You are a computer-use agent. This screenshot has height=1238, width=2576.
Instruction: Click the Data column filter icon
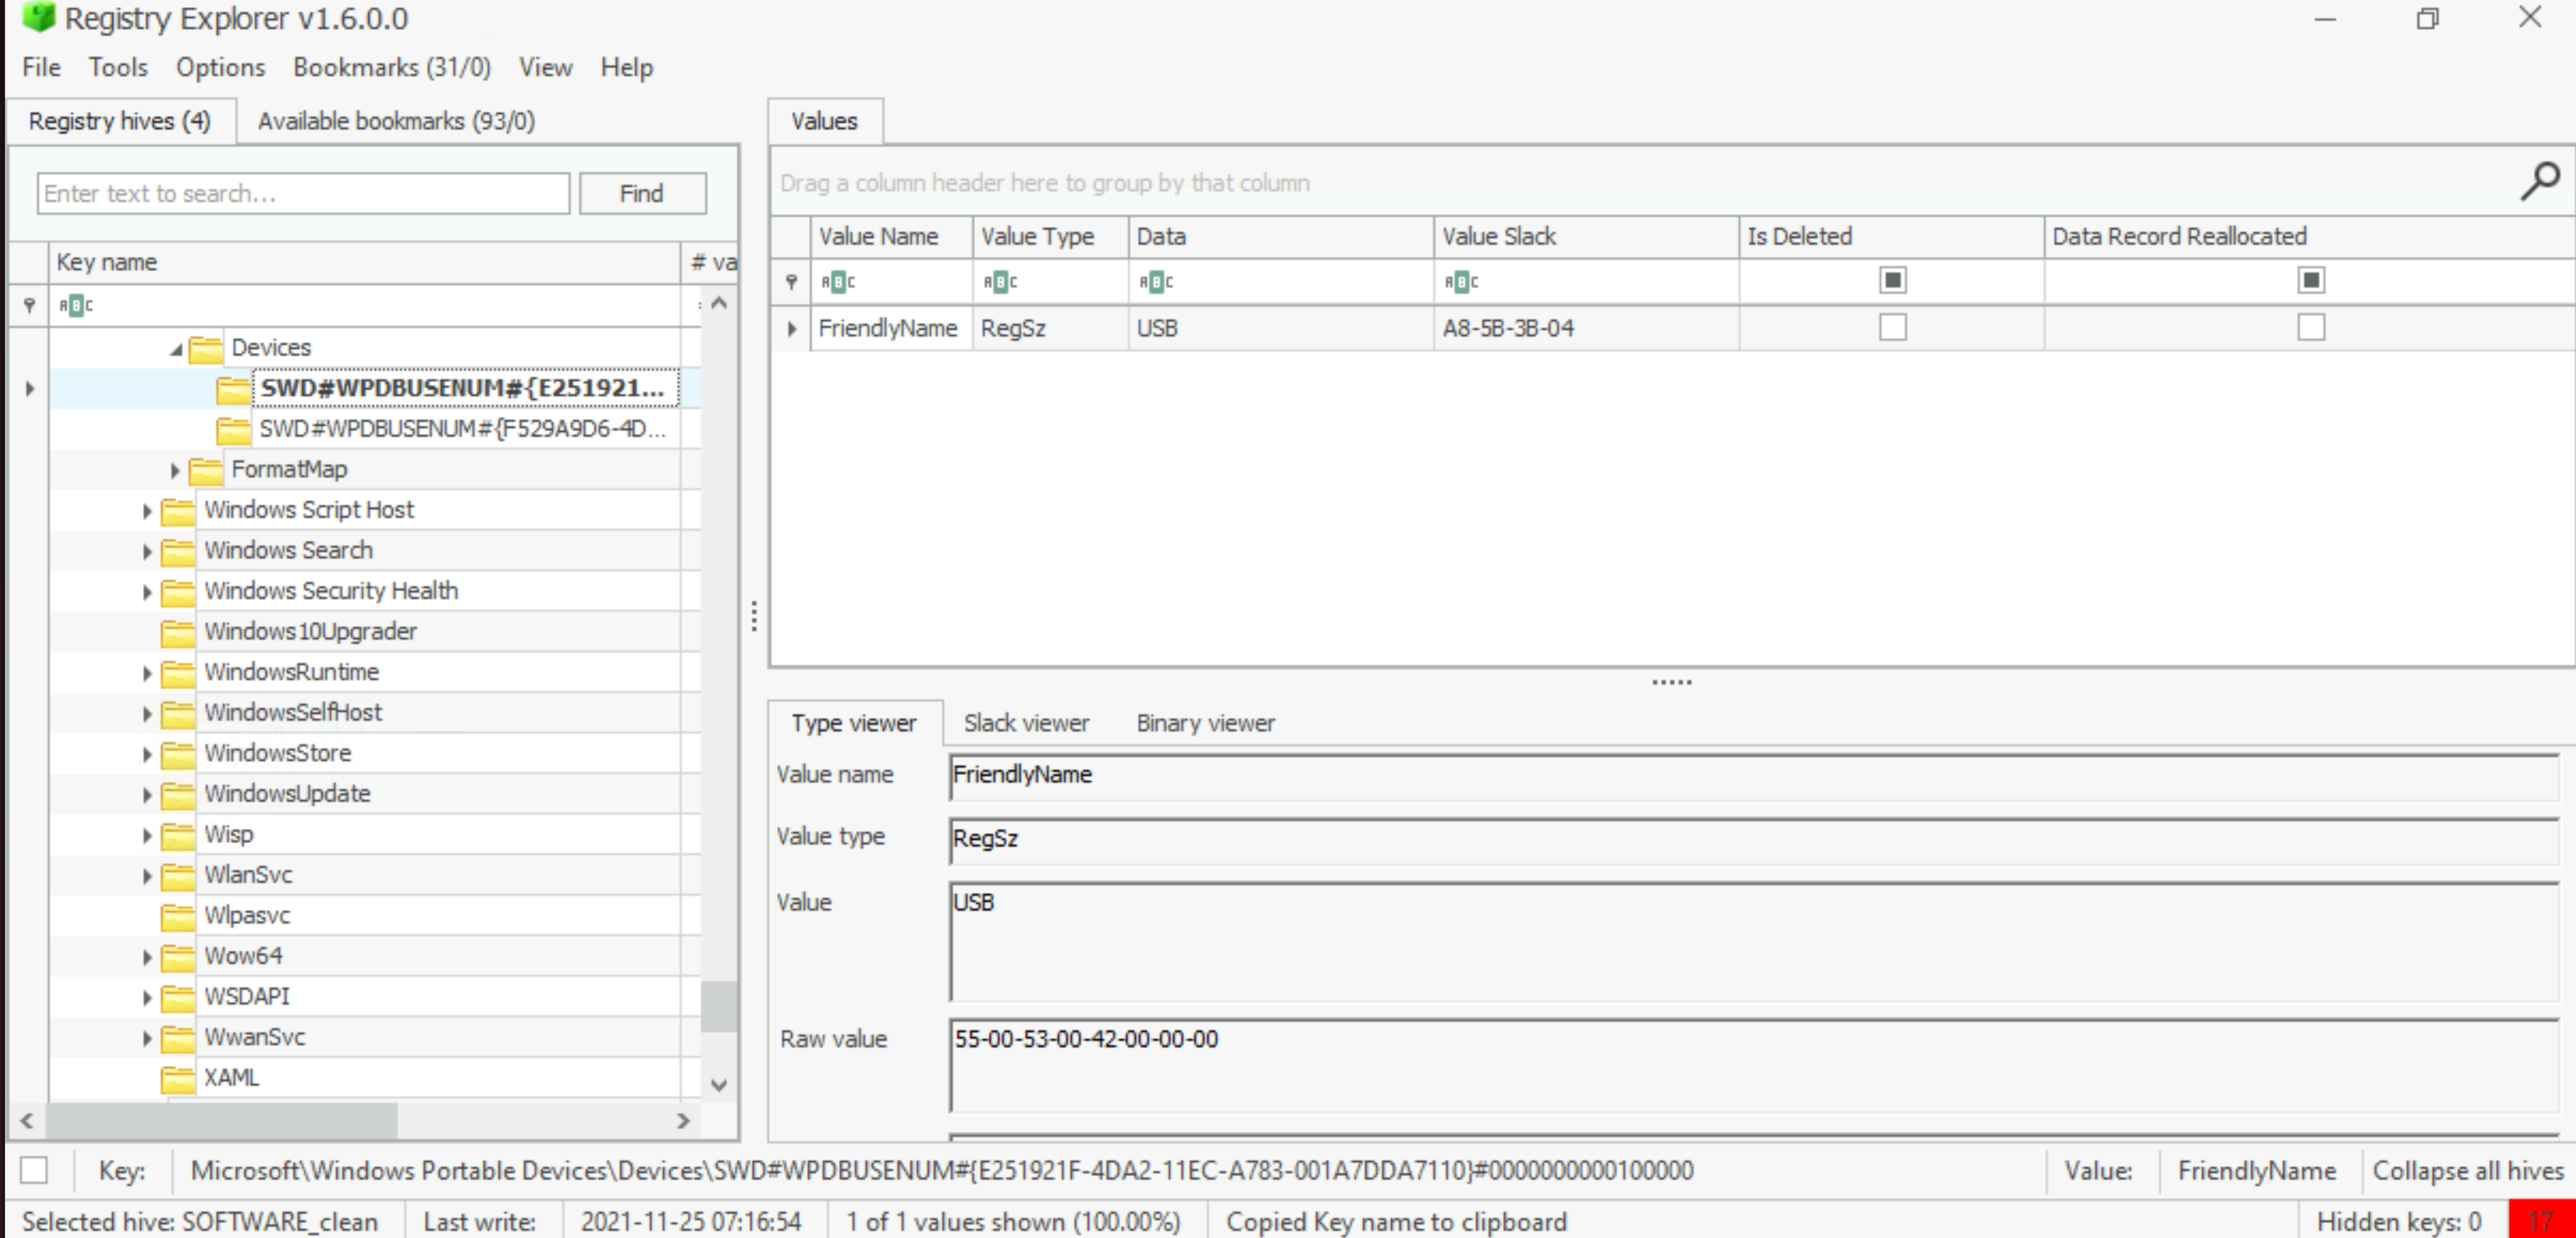(1155, 282)
